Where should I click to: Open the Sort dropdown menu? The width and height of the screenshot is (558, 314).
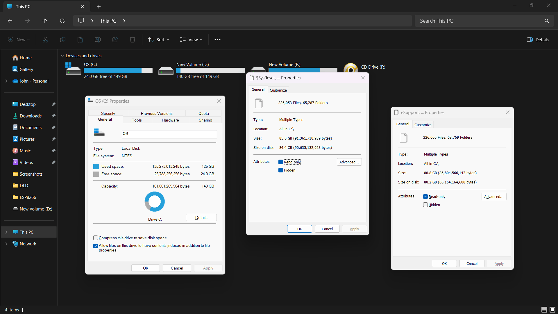[158, 40]
